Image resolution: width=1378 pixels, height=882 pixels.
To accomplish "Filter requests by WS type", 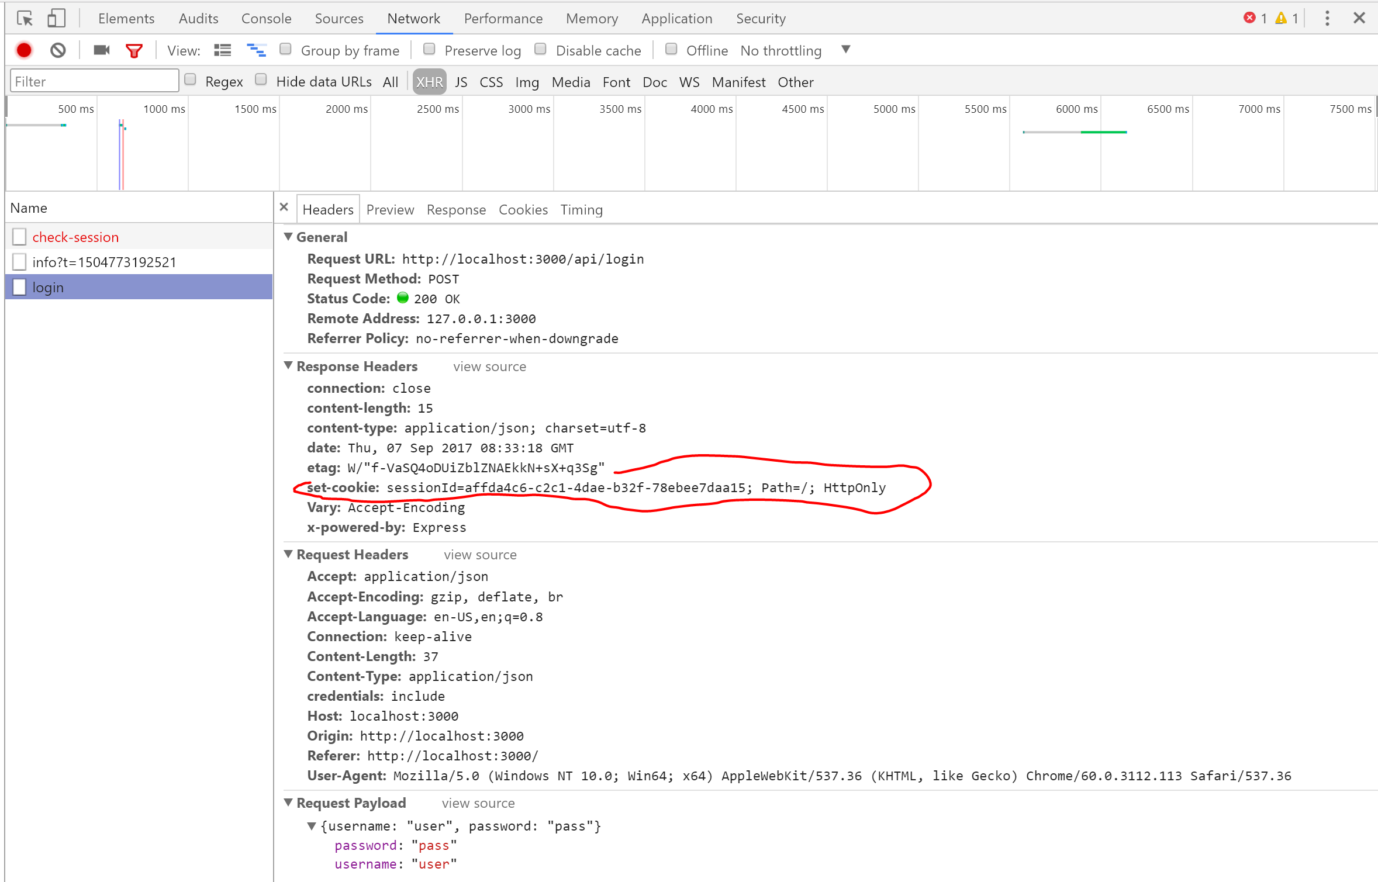I will (x=689, y=82).
